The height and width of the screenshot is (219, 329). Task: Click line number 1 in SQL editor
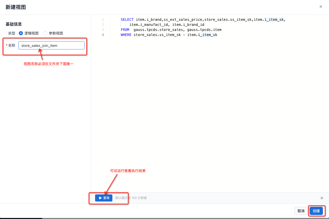(x=103, y=20)
